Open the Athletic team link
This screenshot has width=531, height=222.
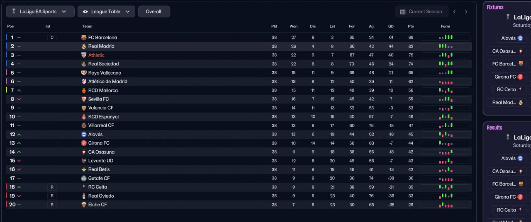96,55
